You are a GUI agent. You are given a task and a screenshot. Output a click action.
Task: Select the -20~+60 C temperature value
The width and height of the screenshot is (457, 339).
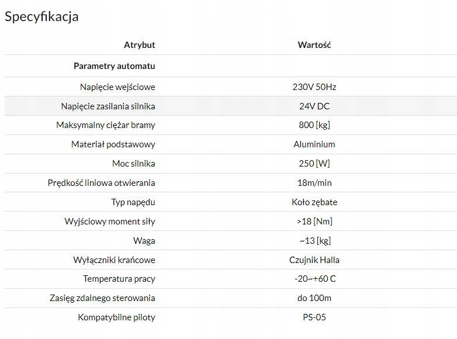tap(314, 279)
